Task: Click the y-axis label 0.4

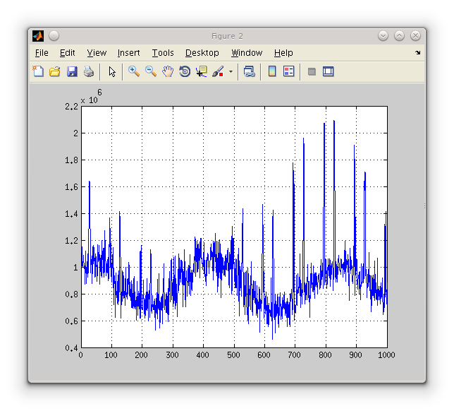Action: 71,347
